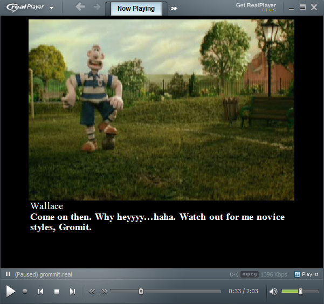Viewport: 324px width, 304px height.
Task: Skip to previous clip
Action: (x=40, y=292)
